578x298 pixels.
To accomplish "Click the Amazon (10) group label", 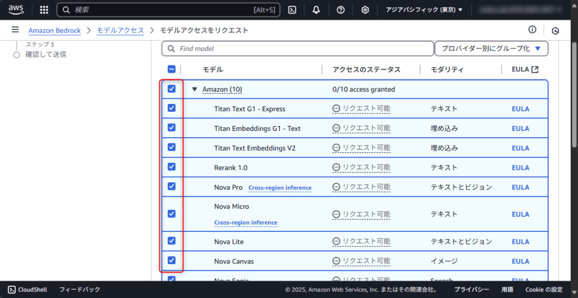I will [x=222, y=89].
